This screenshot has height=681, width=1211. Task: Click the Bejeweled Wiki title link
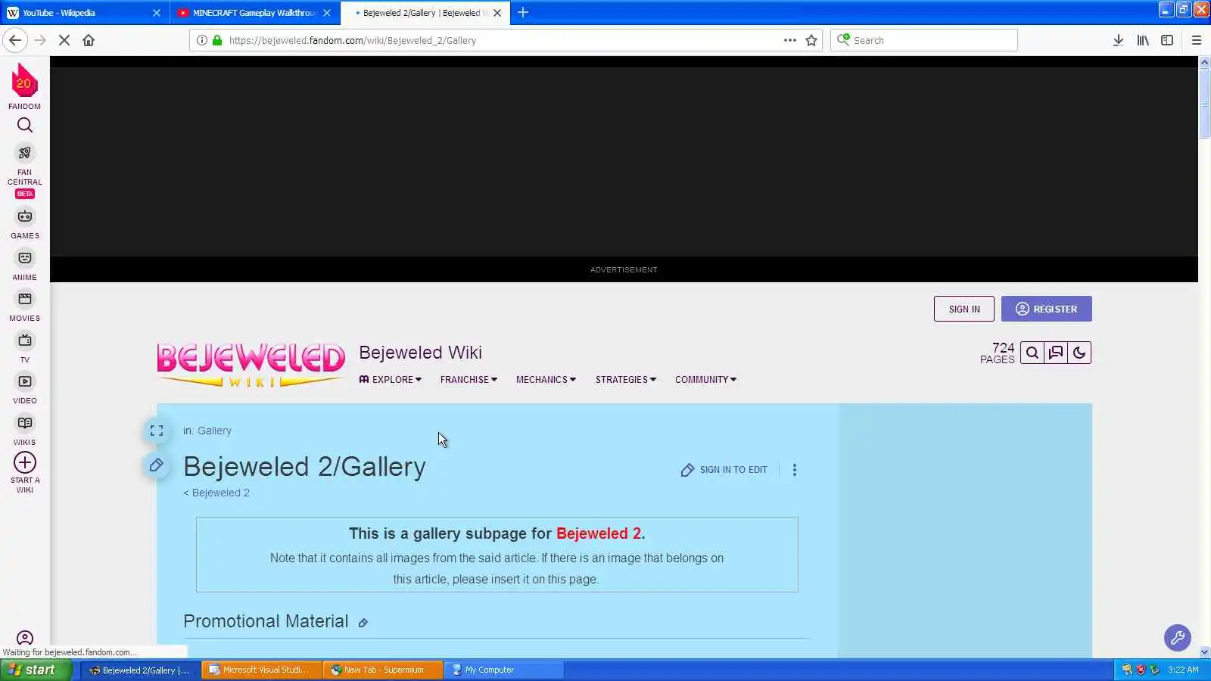(x=420, y=353)
